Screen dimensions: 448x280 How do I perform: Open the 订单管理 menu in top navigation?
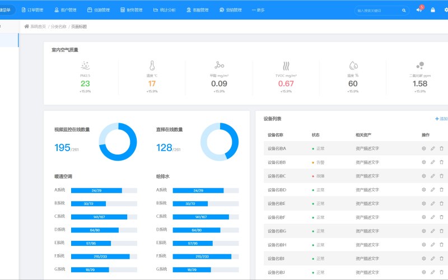[32, 10]
